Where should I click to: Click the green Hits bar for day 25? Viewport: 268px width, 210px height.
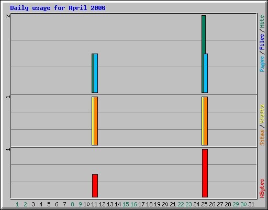pyautogui.click(x=203, y=54)
